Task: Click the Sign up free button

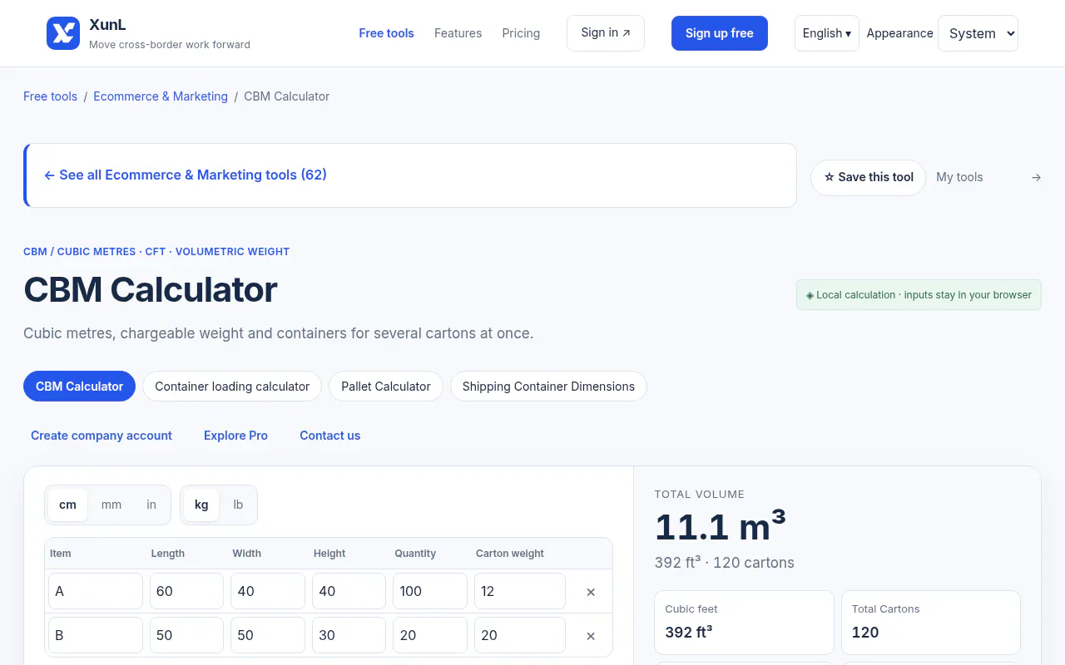Action: [720, 33]
